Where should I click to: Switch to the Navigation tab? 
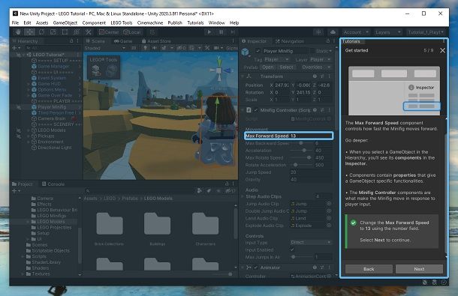point(289,41)
